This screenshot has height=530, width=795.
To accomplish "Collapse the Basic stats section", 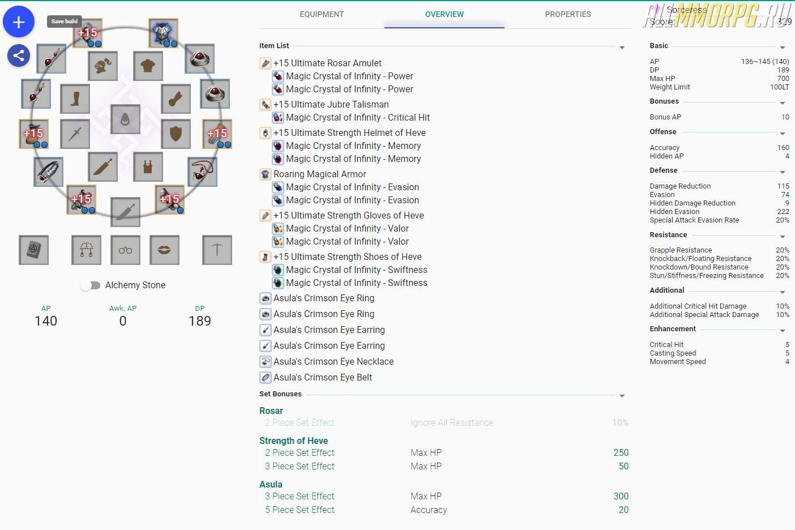I will (x=782, y=48).
